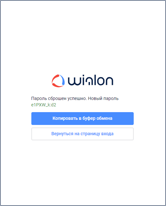
Task: Activate the white outlined back-to-login button
Action: coord(83,134)
